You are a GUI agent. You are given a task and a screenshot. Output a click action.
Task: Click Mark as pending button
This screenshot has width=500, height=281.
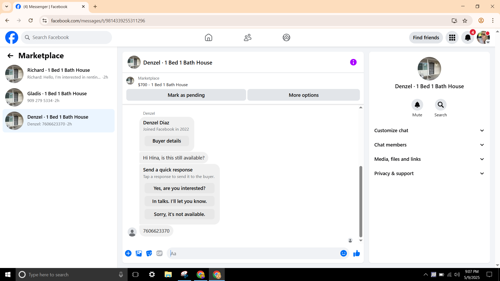click(186, 95)
